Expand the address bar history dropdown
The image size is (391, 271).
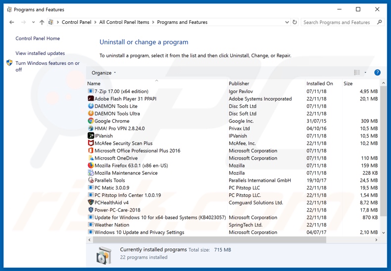(x=287, y=22)
